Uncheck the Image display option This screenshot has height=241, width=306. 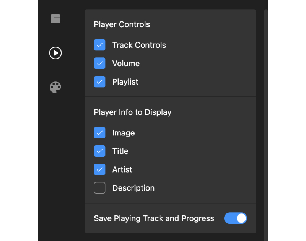(x=99, y=133)
